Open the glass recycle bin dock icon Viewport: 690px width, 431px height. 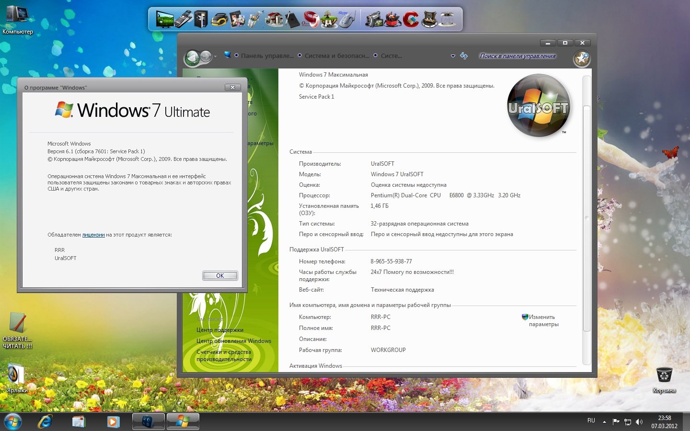[x=447, y=20]
